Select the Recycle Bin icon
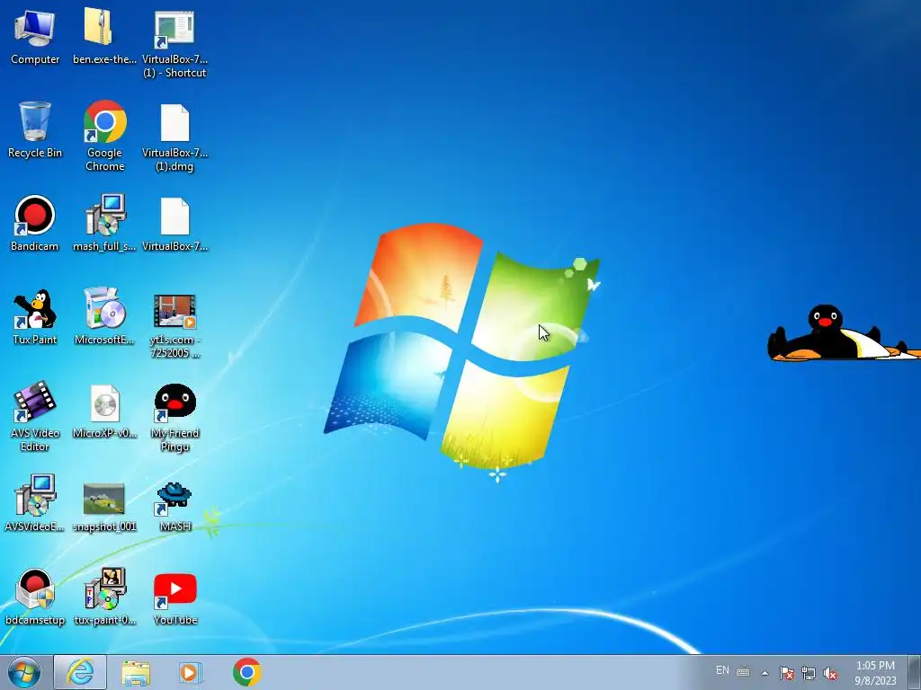This screenshot has height=690, width=921. point(35,129)
